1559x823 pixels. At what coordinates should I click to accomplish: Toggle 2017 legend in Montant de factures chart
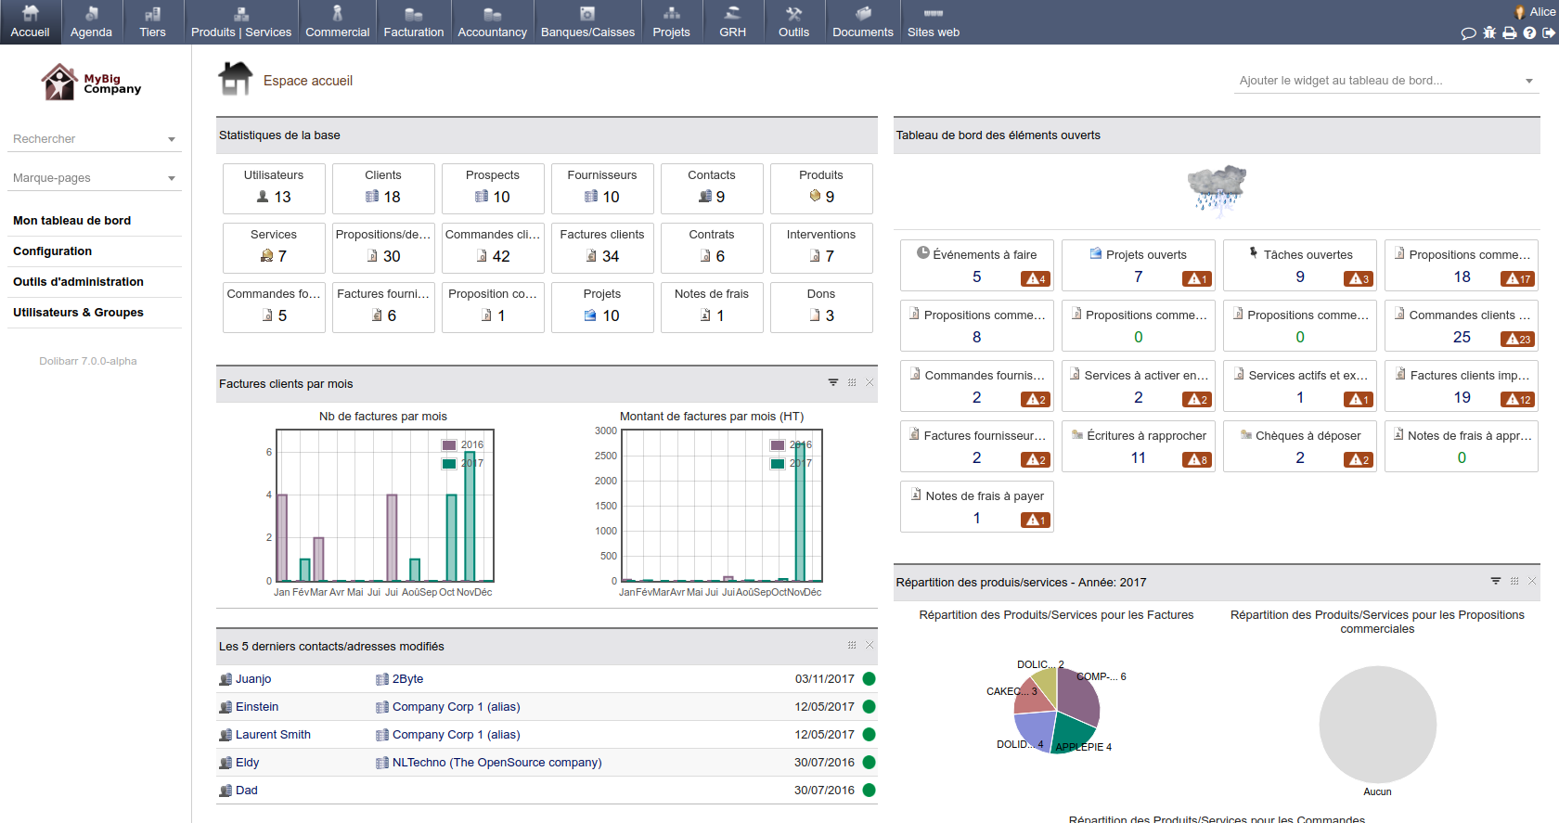[778, 463]
